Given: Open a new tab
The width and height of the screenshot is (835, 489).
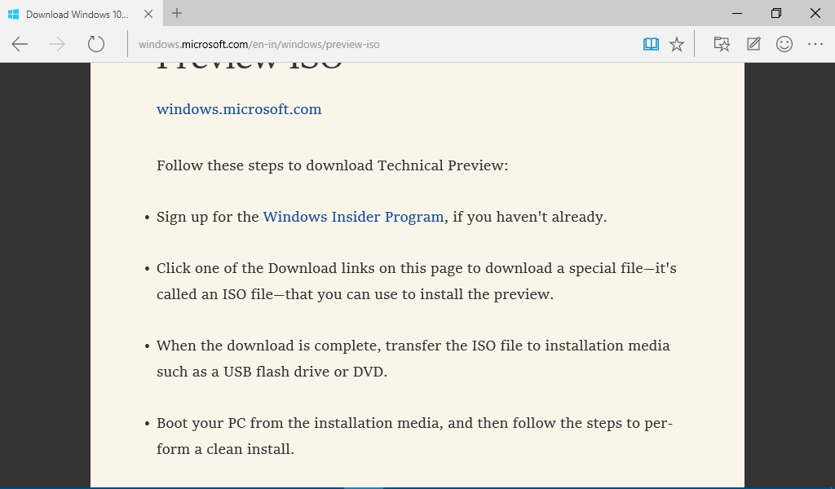Looking at the screenshot, I should (177, 13).
